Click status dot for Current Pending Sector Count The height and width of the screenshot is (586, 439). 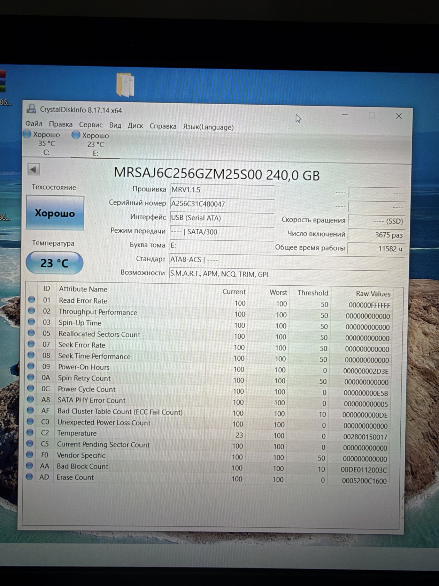(30, 443)
